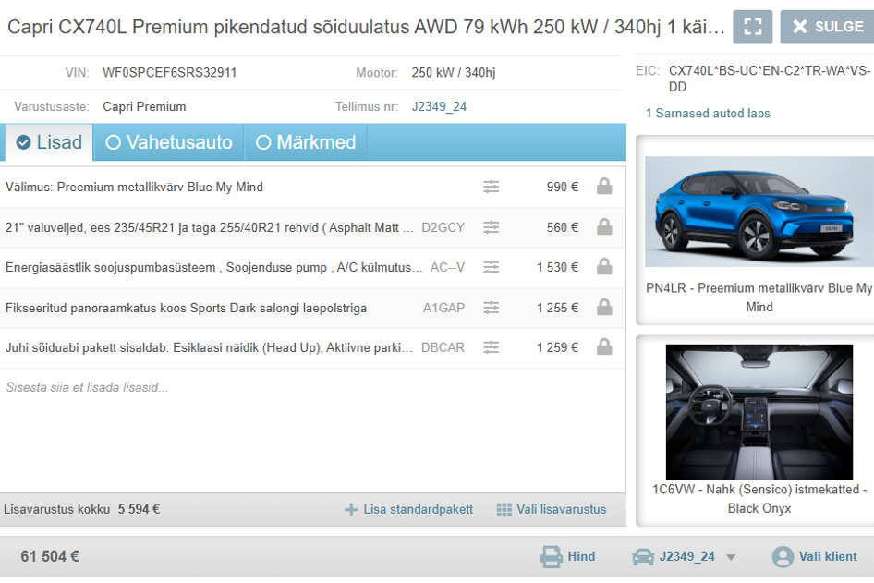Image resolution: width=874 pixels, height=583 pixels.
Task: Toggle the lock on Juhi sõiduabi pakett row
Action: coord(605,347)
